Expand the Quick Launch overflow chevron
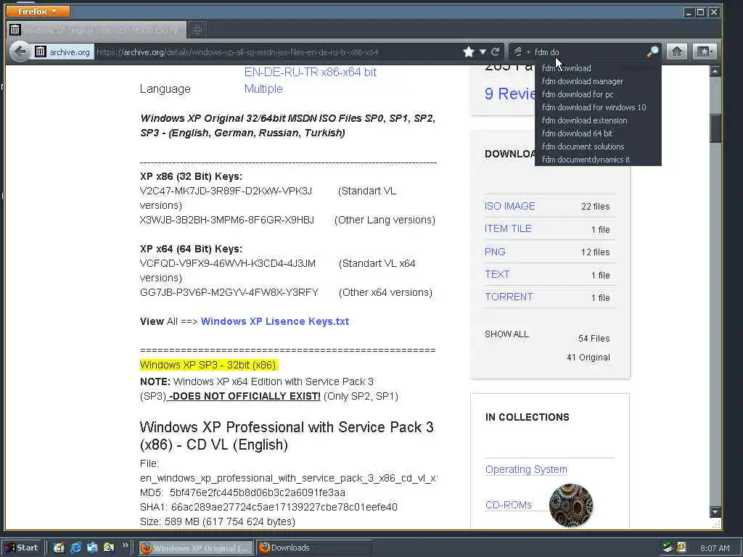The height and width of the screenshot is (557, 743). coord(125,545)
